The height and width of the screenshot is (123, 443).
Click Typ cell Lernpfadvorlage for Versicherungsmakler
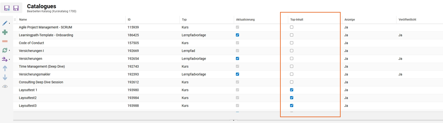click(194, 74)
